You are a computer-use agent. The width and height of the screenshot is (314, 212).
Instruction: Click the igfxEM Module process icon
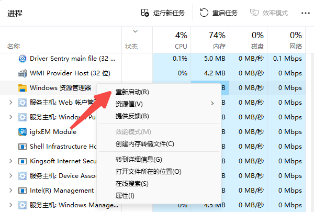click(x=23, y=132)
